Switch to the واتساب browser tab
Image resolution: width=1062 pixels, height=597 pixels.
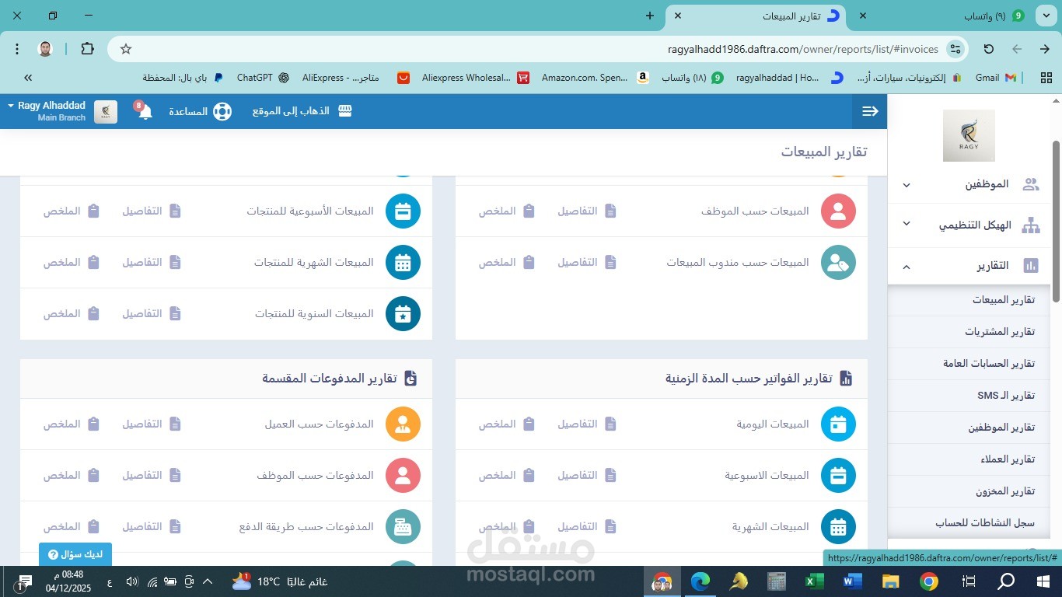[x=942, y=16]
